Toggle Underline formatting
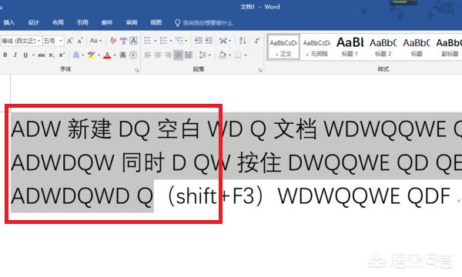The image size is (462, 277). pyautogui.click(x=25, y=55)
